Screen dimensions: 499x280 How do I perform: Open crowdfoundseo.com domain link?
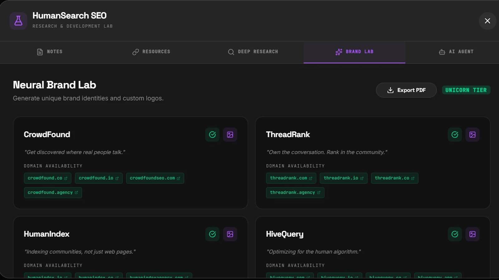[x=155, y=178]
